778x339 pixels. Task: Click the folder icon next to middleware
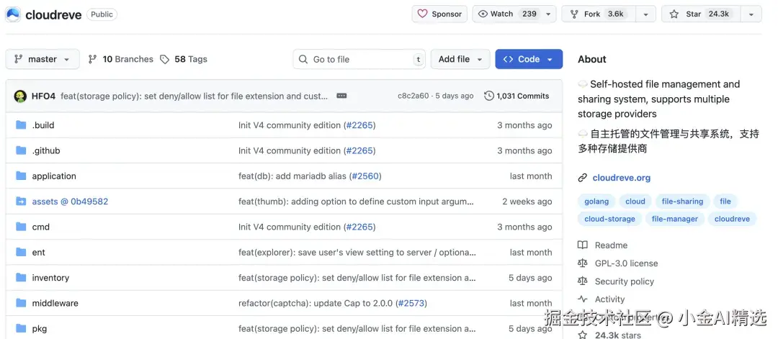click(x=21, y=303)
